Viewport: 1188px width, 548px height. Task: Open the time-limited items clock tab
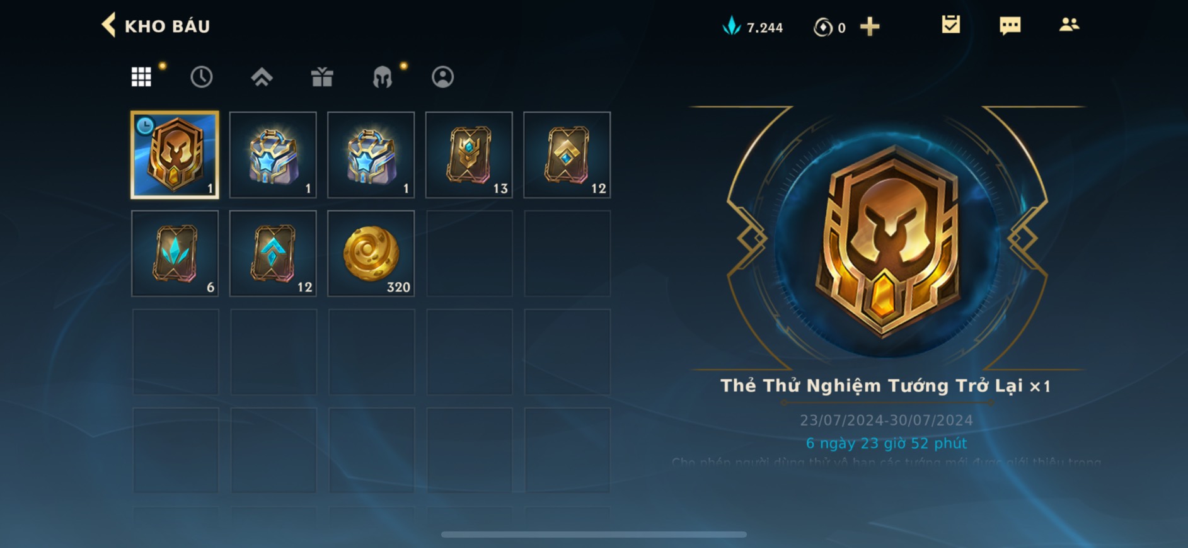tap(201, 77)
